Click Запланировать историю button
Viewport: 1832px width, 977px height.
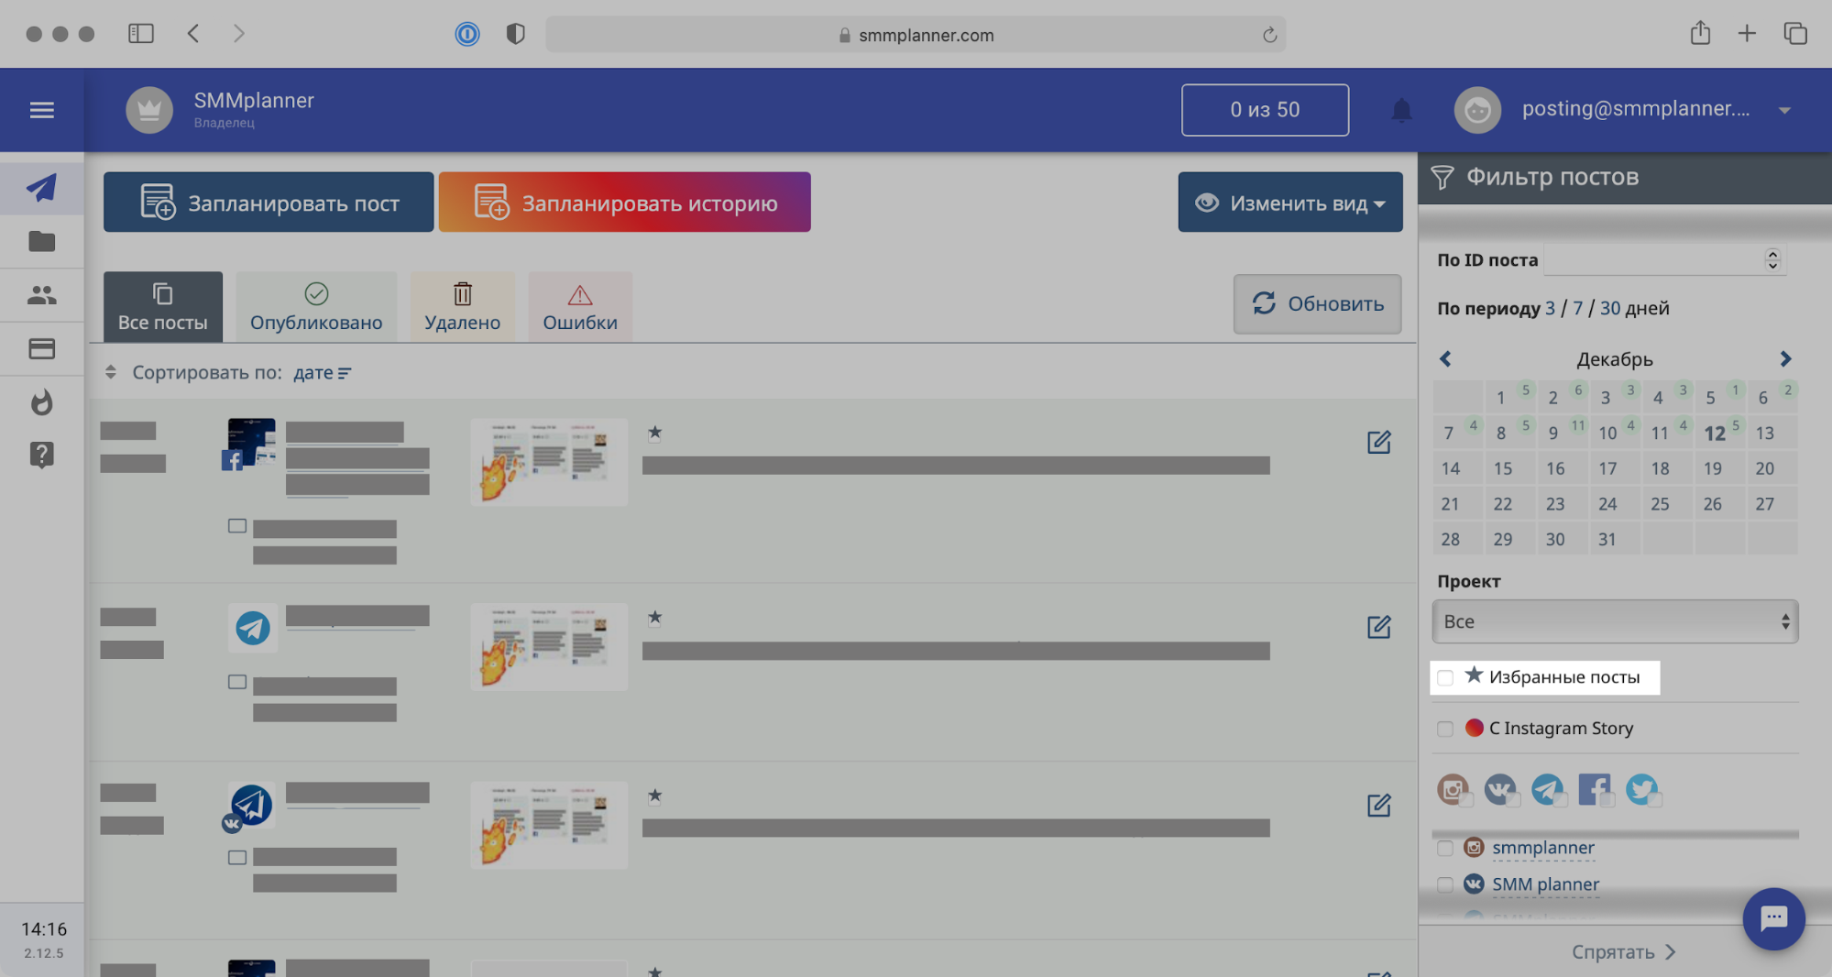click(625, 203)
